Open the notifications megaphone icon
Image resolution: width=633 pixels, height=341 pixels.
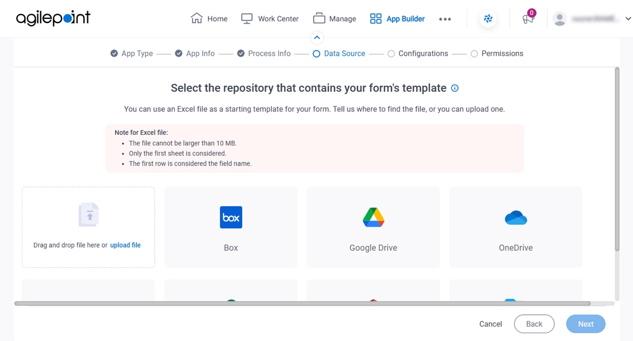[528, 19]
